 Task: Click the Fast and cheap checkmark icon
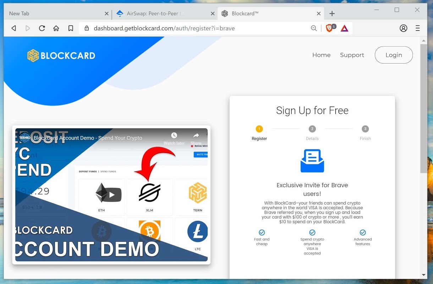pyautogui.click(x=262, y=233)
